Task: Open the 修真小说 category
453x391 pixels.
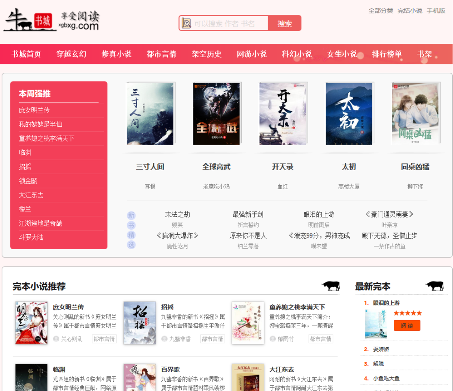Action: 116,54
